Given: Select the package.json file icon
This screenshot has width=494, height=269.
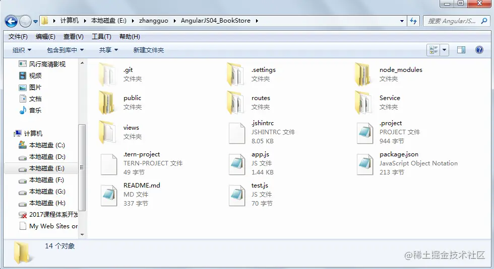Looking at the screenshot, I should pyautogui.click(x=365, y=164).
